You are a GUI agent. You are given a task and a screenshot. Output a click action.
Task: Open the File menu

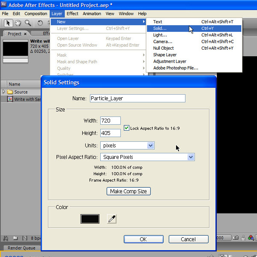click(x=5, y=14)
